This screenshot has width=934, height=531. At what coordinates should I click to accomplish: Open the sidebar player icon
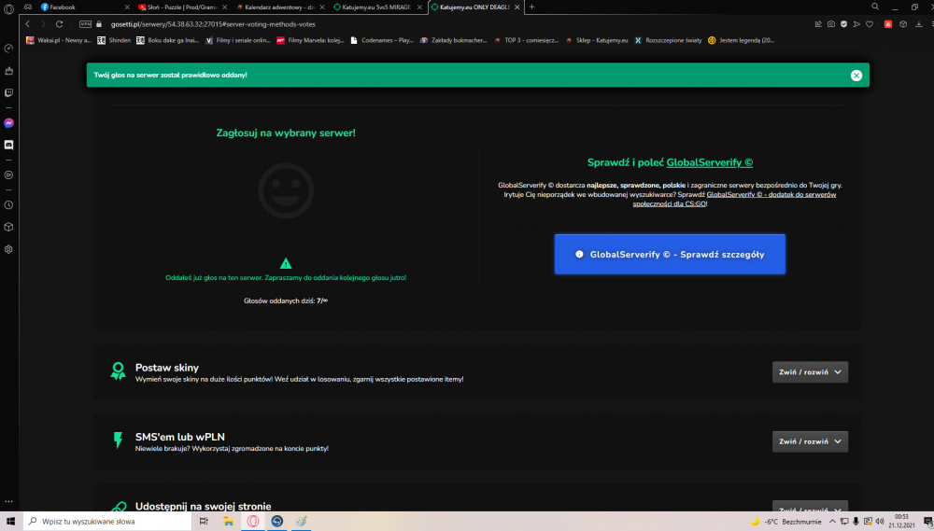8,175
